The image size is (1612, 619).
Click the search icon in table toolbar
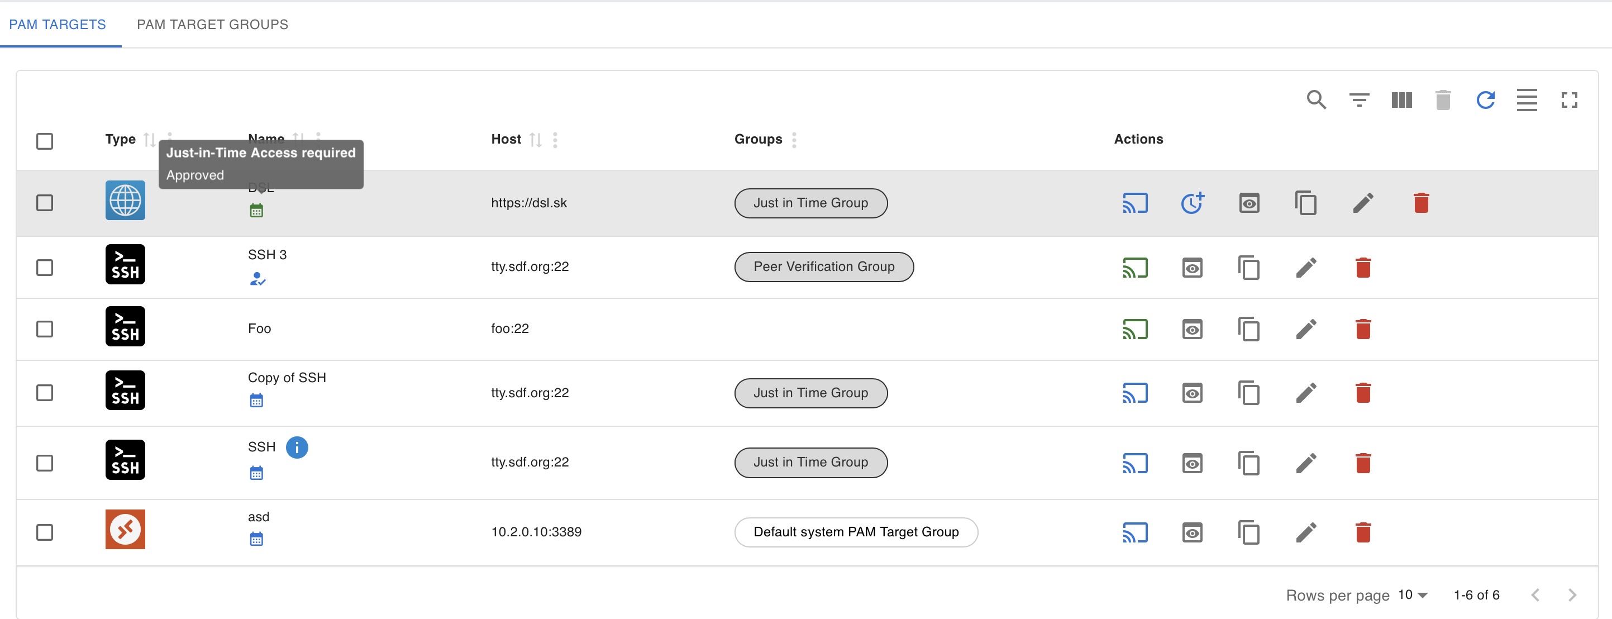click(x=1316, y=100)
